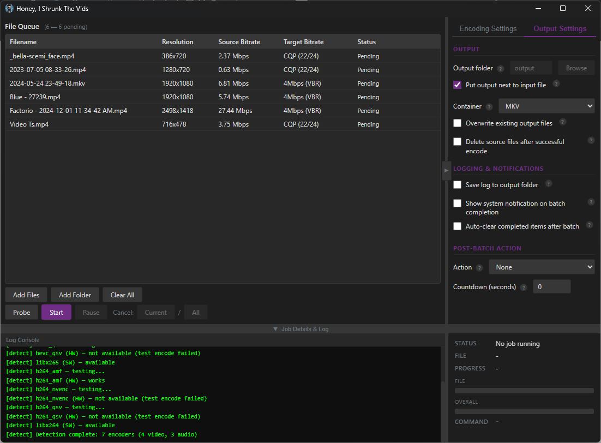Enable Show system notification on batch completion
This screenshot has width=601, height=443.
[458, 203]
